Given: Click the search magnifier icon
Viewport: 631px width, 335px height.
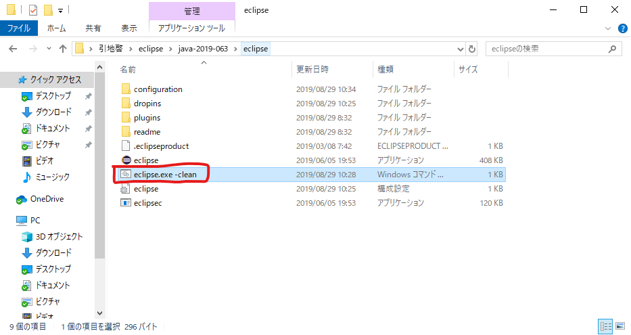Looking at the screenshot, I should pos(612,49).
